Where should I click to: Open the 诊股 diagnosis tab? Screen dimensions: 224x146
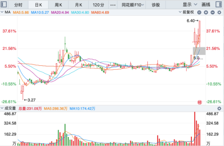[156, 5]
